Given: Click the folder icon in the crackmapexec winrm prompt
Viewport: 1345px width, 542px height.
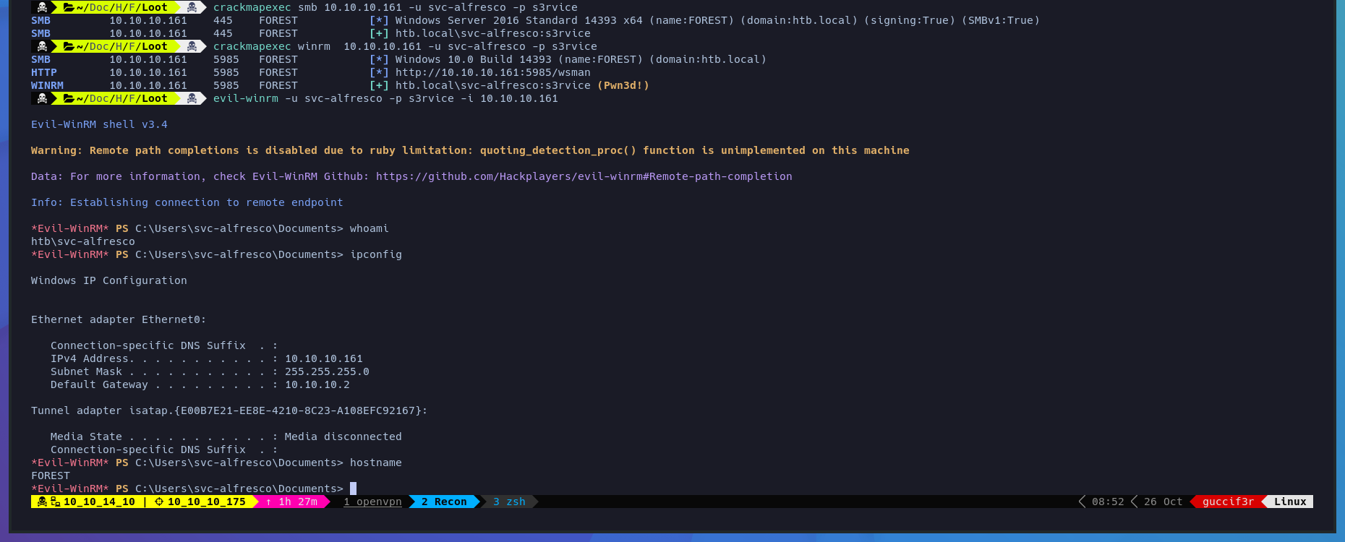Looking at the screenshot, I should [69, 46].
